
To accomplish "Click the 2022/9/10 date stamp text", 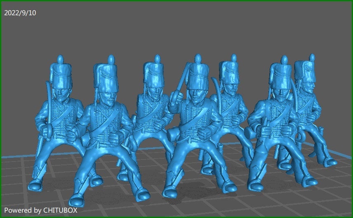I will 20,13.
